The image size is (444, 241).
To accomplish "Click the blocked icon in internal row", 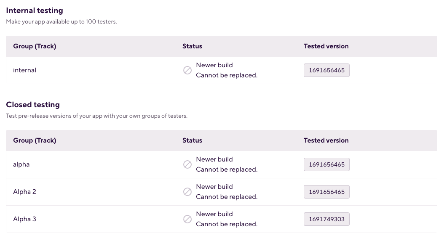I will pos(187,70).
